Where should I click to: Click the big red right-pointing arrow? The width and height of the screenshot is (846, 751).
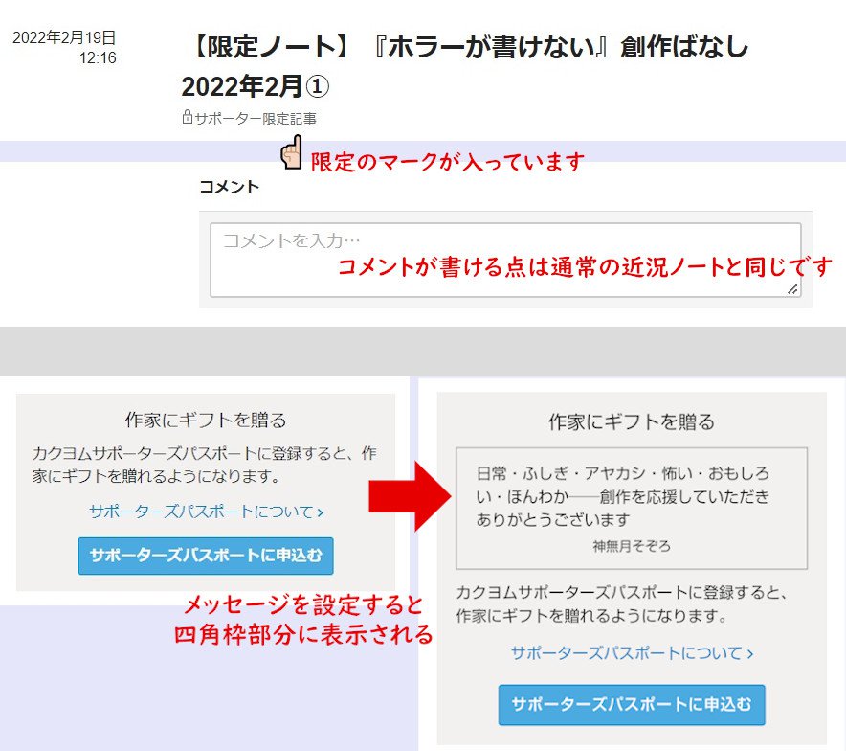tap(410, 494)
